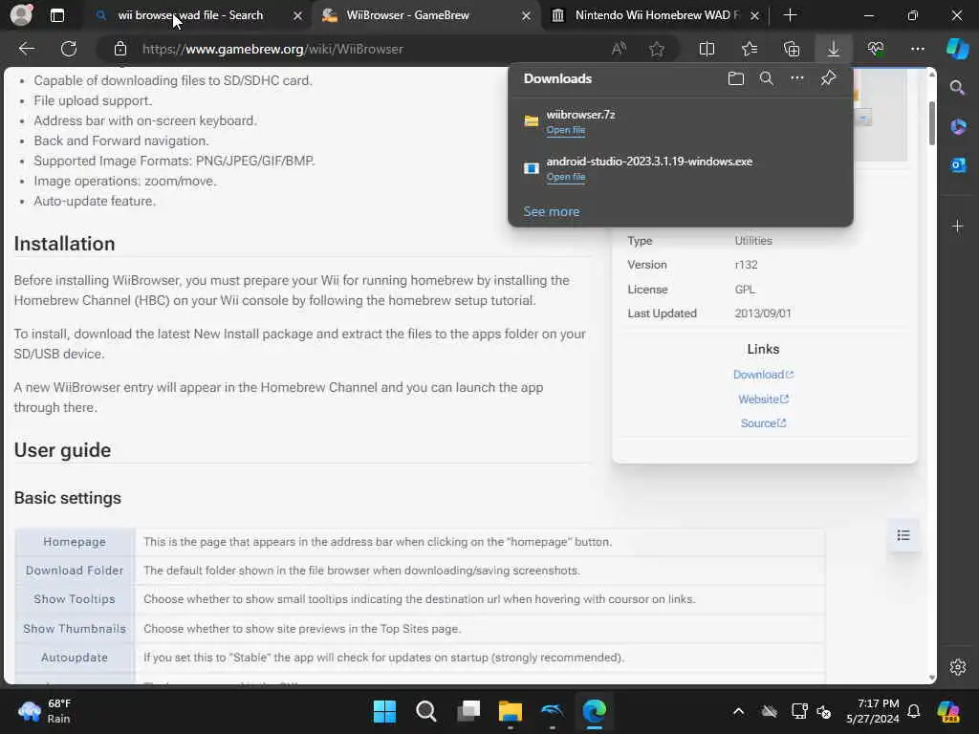
Task: Click the Installation heading
Action: [64, 244]
